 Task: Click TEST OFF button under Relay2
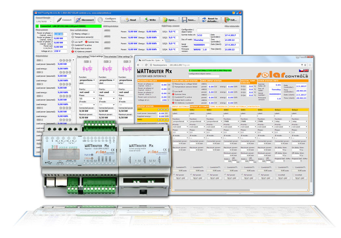click(x=299, y=178)
